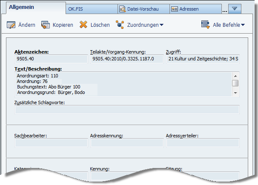Click the Ändern pencil icon
The height and width of the screenshot is (185, 258).
(x=11, y=25)
